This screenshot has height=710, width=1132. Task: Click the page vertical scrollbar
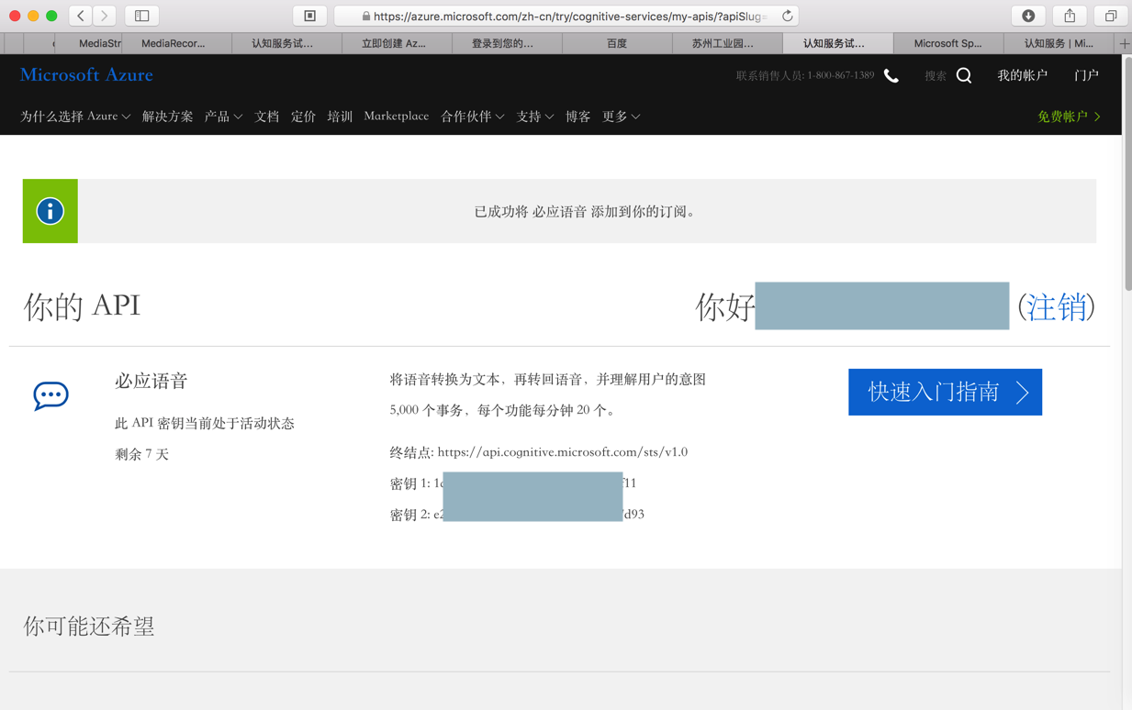(x=1127, y=174)
